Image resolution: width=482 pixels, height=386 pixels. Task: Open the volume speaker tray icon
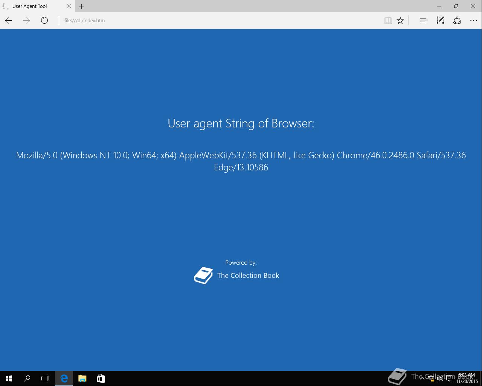440,378
